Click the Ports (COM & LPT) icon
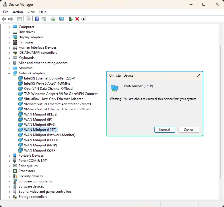The width and height of the screenshot is (224, 207). pyautogui.click(x=15, y=161)
